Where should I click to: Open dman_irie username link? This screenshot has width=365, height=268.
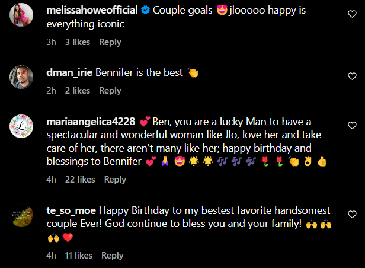pos(69,73)
